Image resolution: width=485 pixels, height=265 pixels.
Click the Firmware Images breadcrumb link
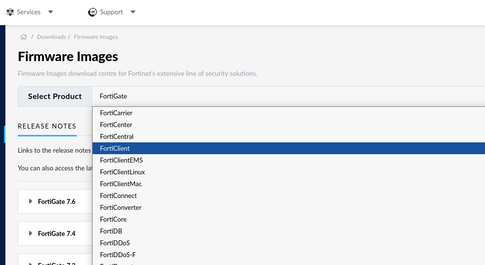pyautogui.click(x=96, y=37)
